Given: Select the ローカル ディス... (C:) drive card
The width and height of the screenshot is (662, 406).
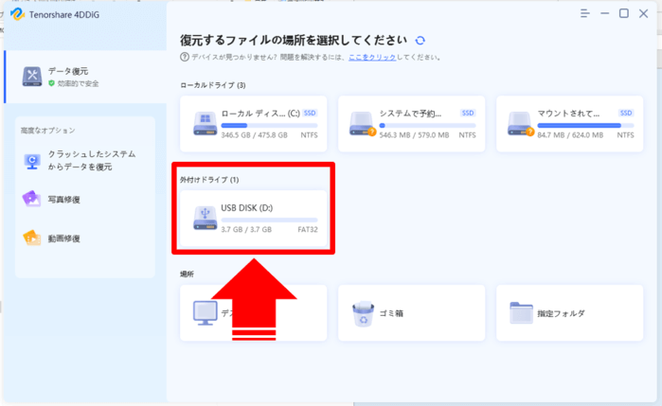Looking at the screenshot, I should point(253,124).
